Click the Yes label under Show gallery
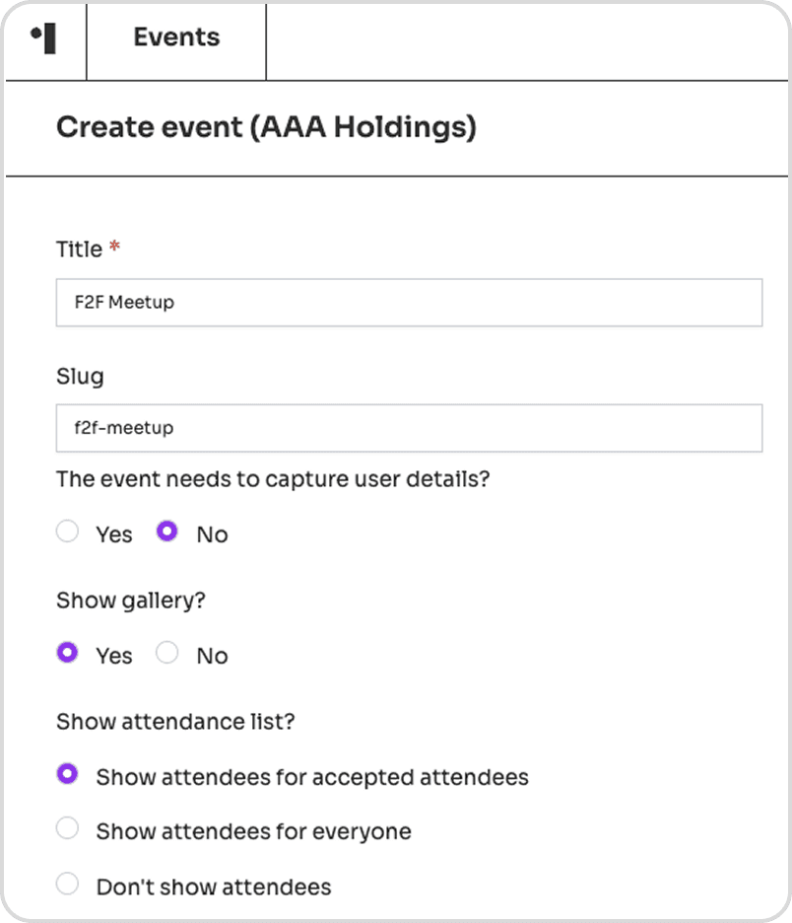792x923 pixels. coord(114,656)
